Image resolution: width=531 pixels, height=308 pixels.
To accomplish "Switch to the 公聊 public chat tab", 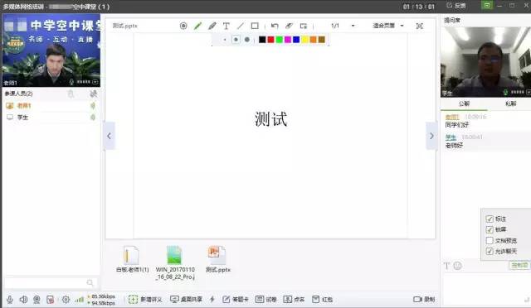I will coord(464,103).
